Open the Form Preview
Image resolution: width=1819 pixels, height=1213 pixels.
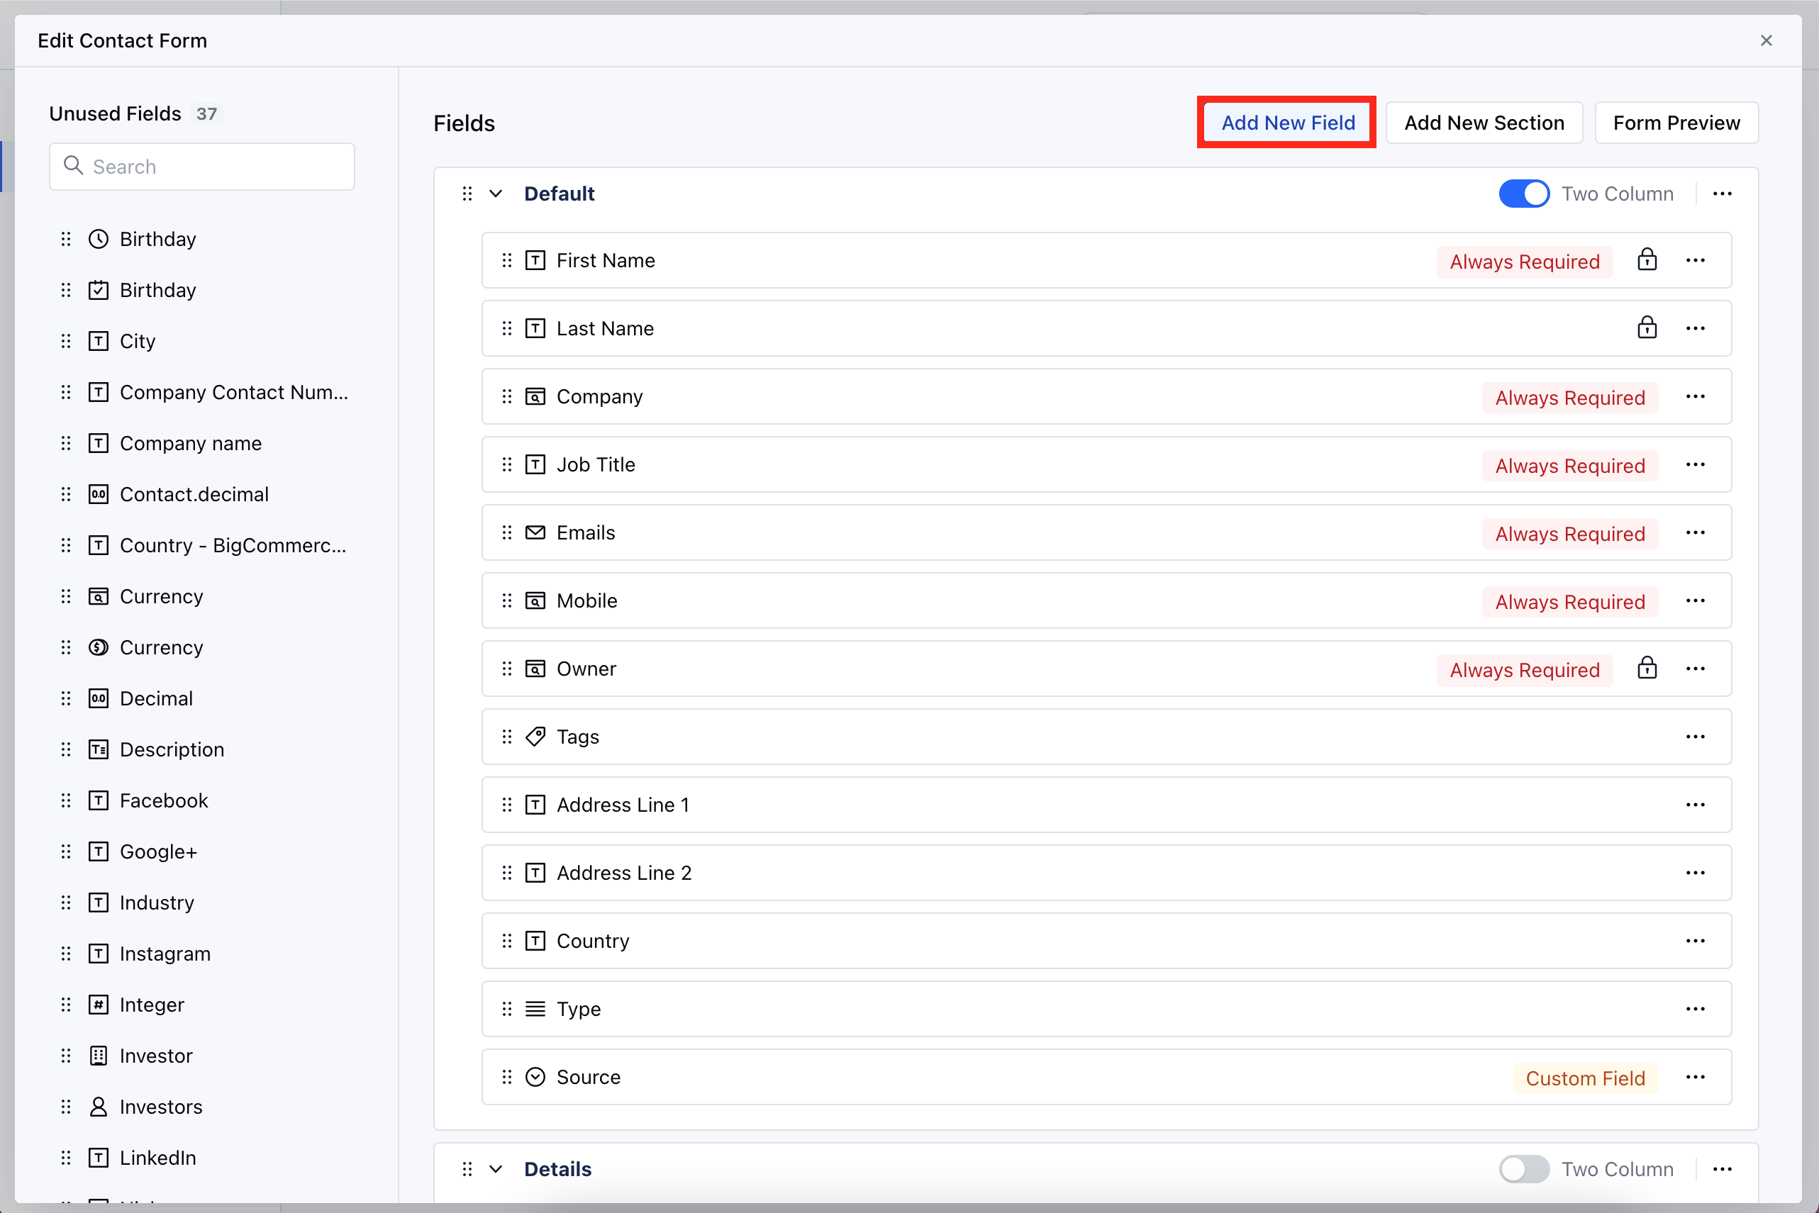click(x=1676, y=123)
